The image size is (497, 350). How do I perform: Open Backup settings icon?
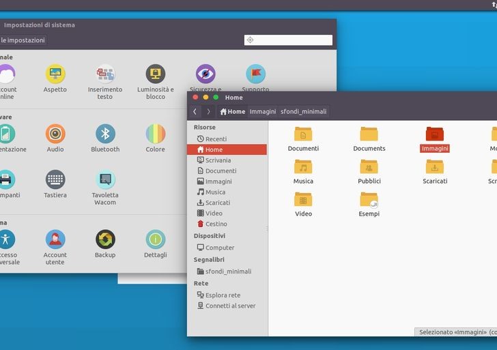pyautogui.click(x=105, y=239)
